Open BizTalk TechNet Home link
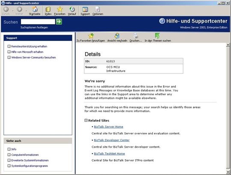The image size is (231, 175). click(110, 154)
